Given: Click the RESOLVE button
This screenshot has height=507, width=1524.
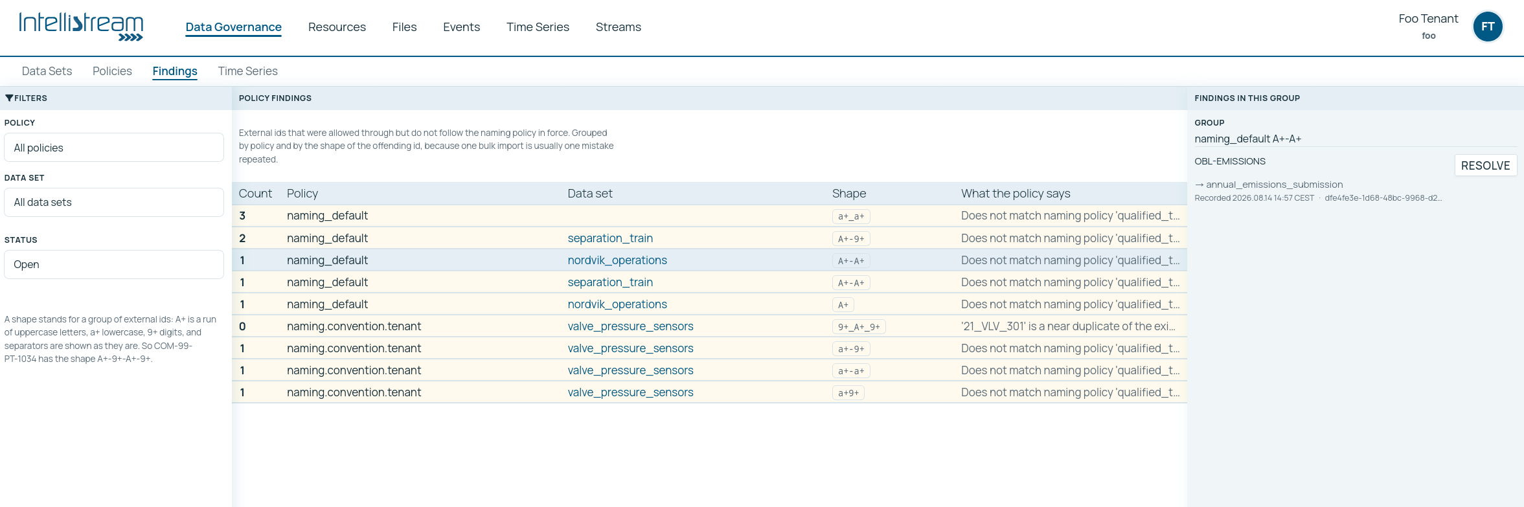Looking at the screenshot, I should pos(1485,165).
